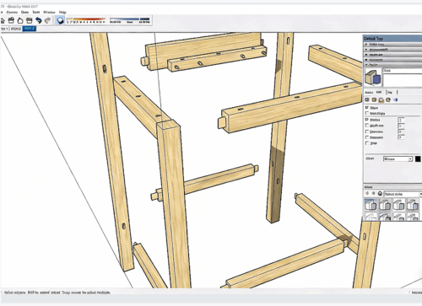Select the third style thumbnail in top row
422x306 pixels.
[398, 205]
